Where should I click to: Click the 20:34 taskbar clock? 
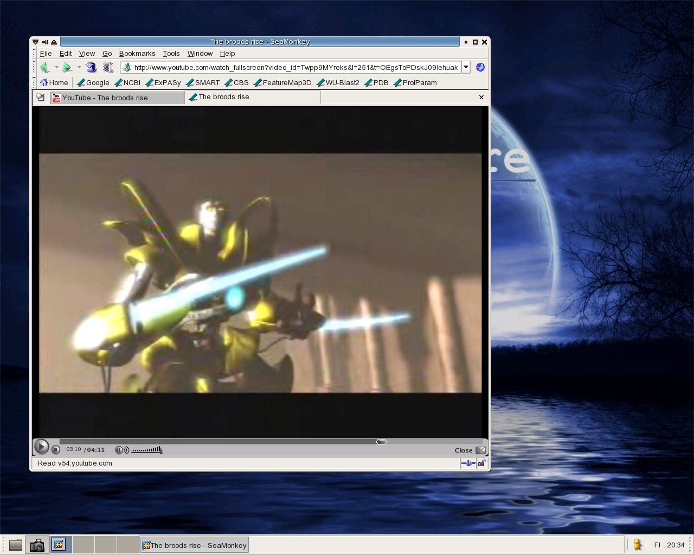click(x=676, y=545)
